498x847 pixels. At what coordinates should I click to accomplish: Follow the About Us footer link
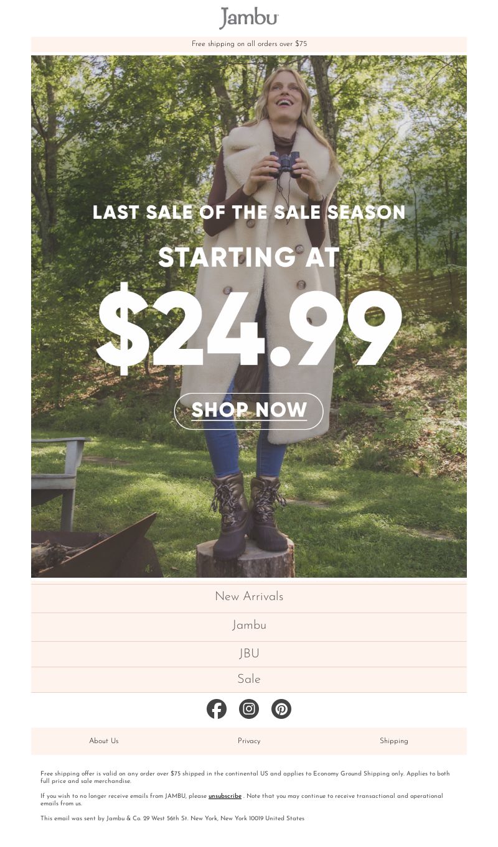point(104,741)
